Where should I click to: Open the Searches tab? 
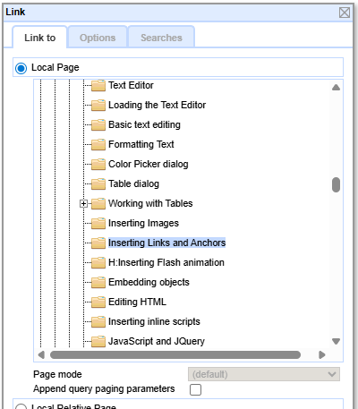[161, 38]
